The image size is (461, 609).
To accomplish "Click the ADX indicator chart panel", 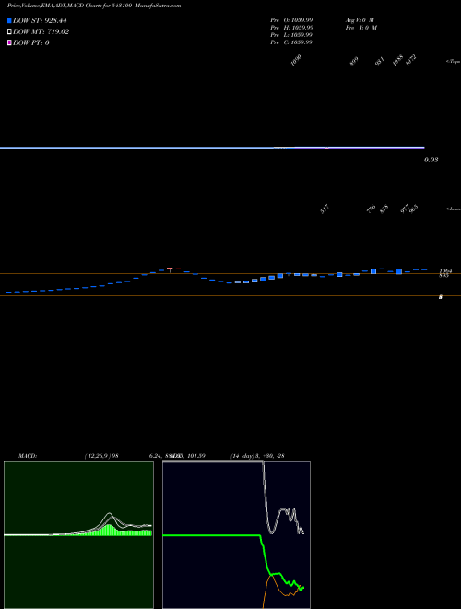I will point(236,535).
